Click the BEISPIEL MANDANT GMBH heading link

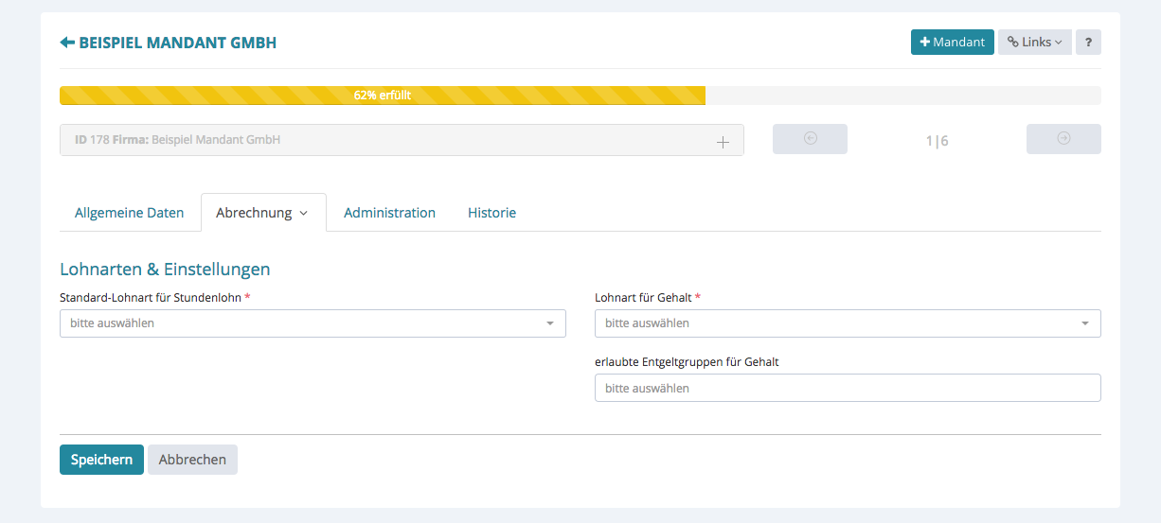(x=178, y=43)
